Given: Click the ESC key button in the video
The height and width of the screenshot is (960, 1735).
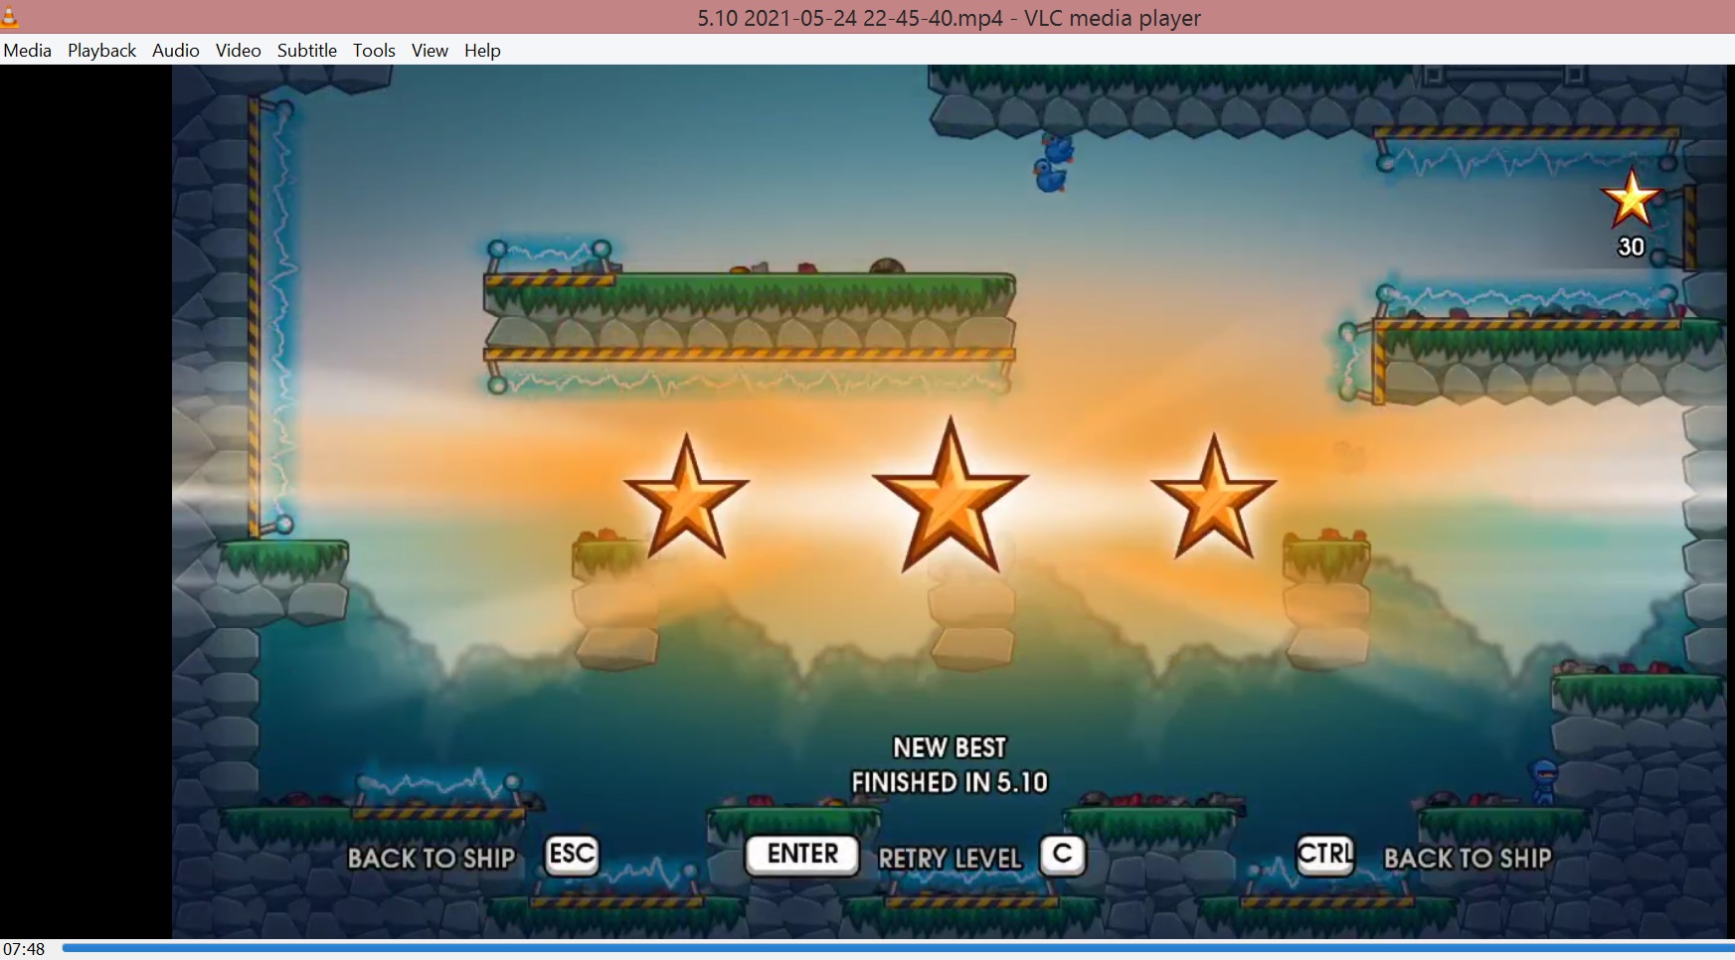Looking at the screenshot, I should (573, 855).
